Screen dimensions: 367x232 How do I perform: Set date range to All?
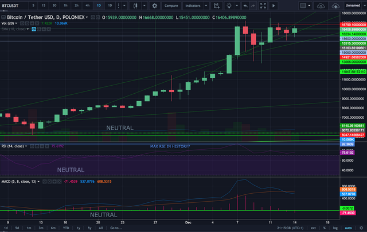[x=101, y=228]
